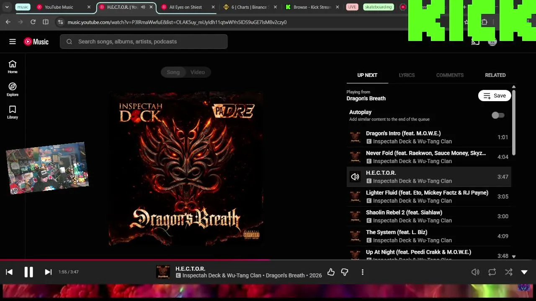
Task: Open the music tab group label
Action: point(23,7)
